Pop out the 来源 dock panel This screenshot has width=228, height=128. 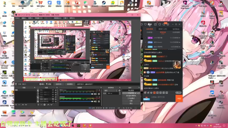tap(57, 88)
